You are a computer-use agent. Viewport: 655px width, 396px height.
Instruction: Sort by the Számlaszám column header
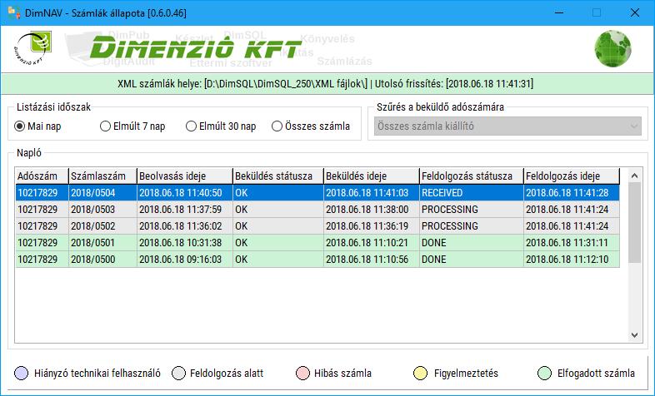click(x=102, y=176)
